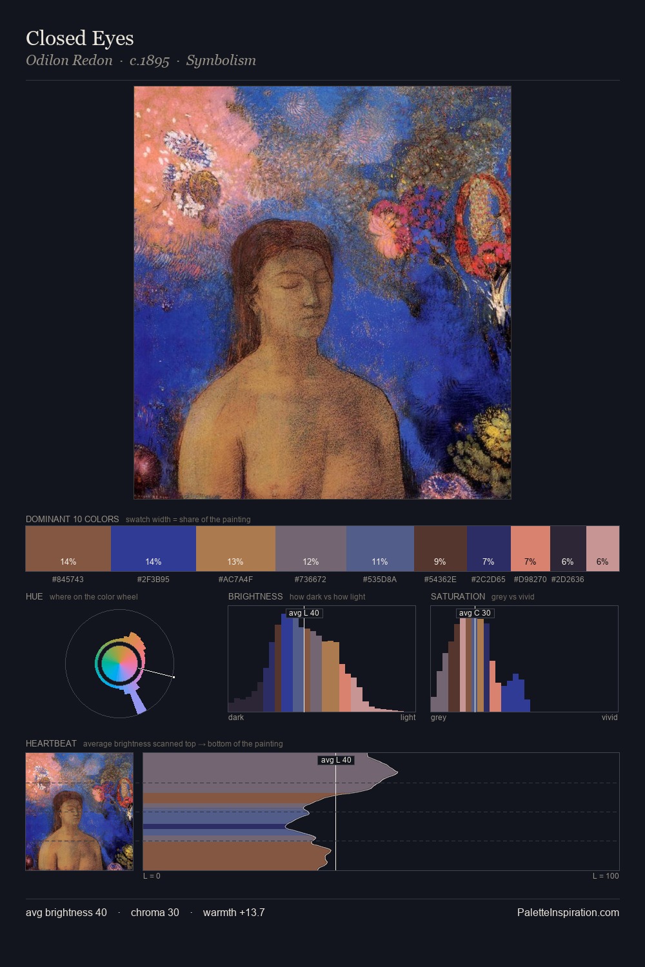Click the 'HEARTBEAT' section heading
Screen dimensions: 645x967
click(51, 743)
